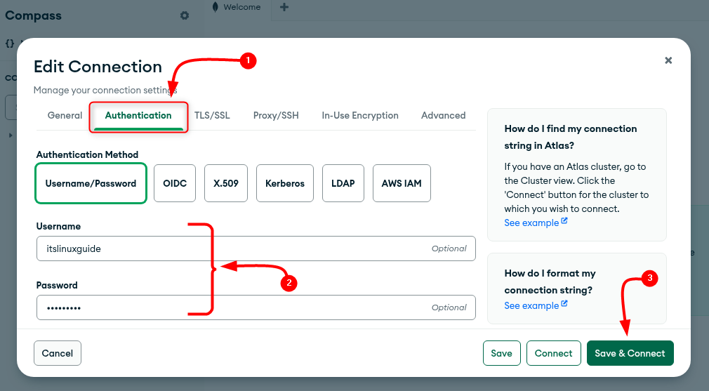Choose Kerberos authentication method
Screen dimensions: 709x391
click(x=285, y=183)
